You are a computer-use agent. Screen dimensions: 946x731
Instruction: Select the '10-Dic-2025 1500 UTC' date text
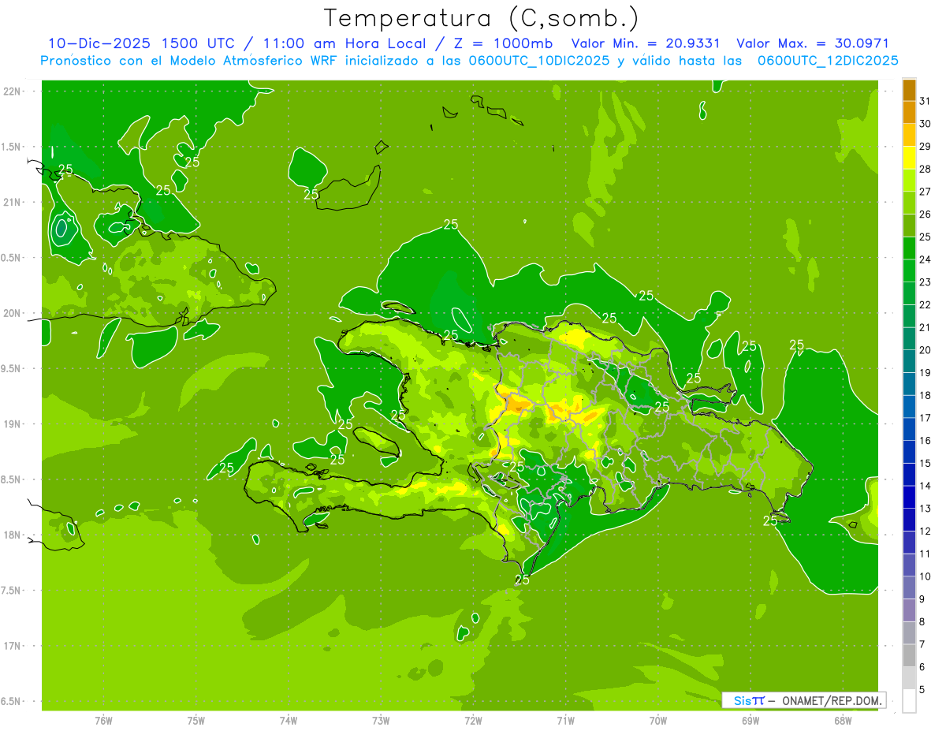tap(141, 43)
